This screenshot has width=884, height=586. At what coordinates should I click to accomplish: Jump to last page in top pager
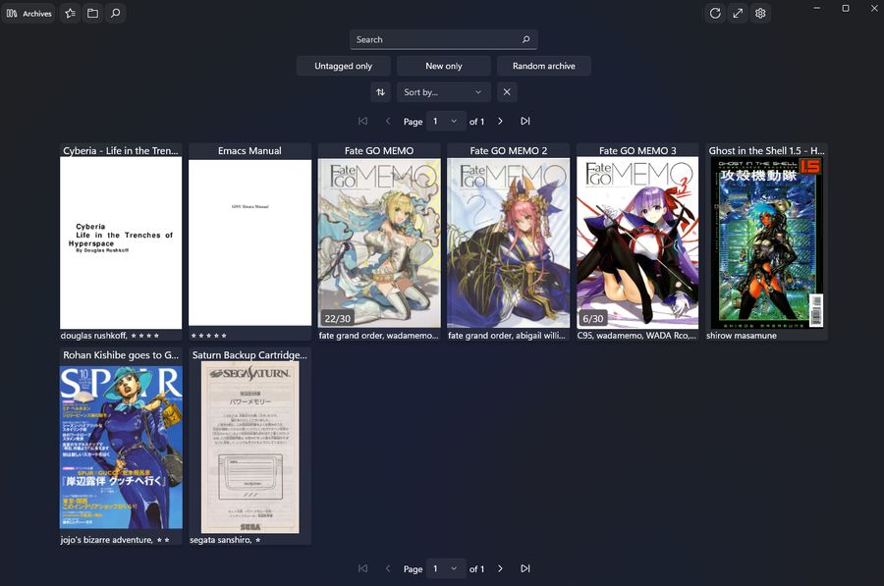coord(525,121)
